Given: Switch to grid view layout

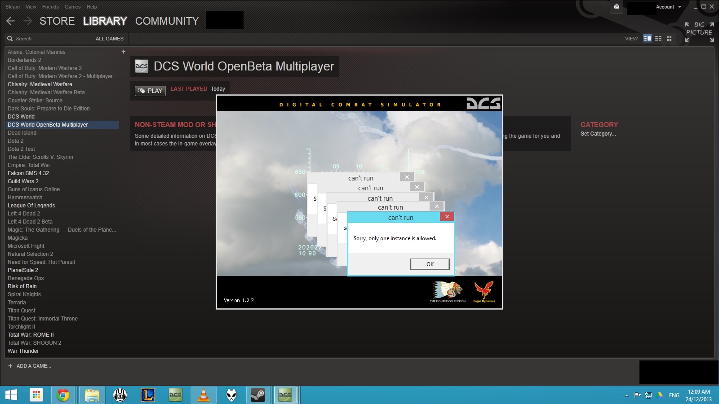Looking at the screenshot, I should click(669, 39).
